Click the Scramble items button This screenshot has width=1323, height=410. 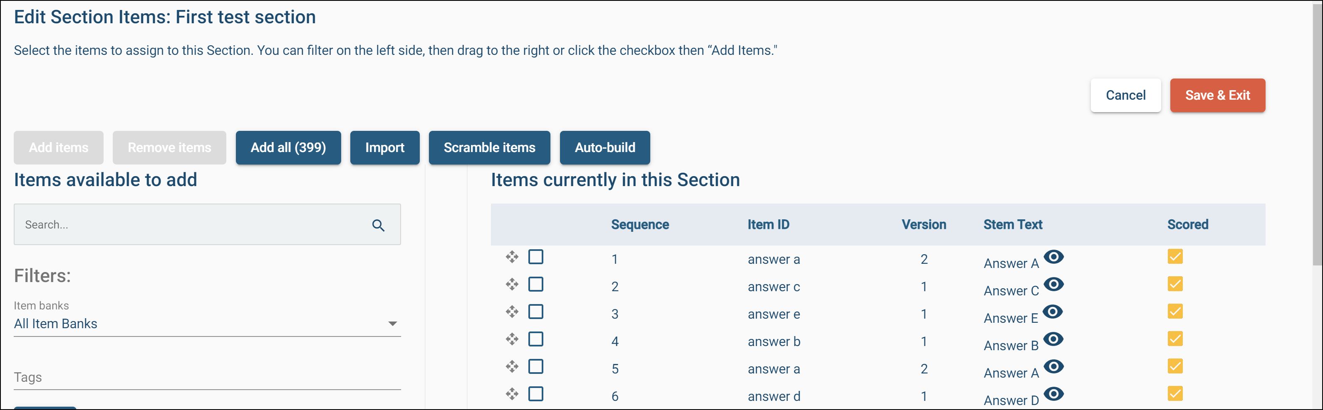coord(489,147)
